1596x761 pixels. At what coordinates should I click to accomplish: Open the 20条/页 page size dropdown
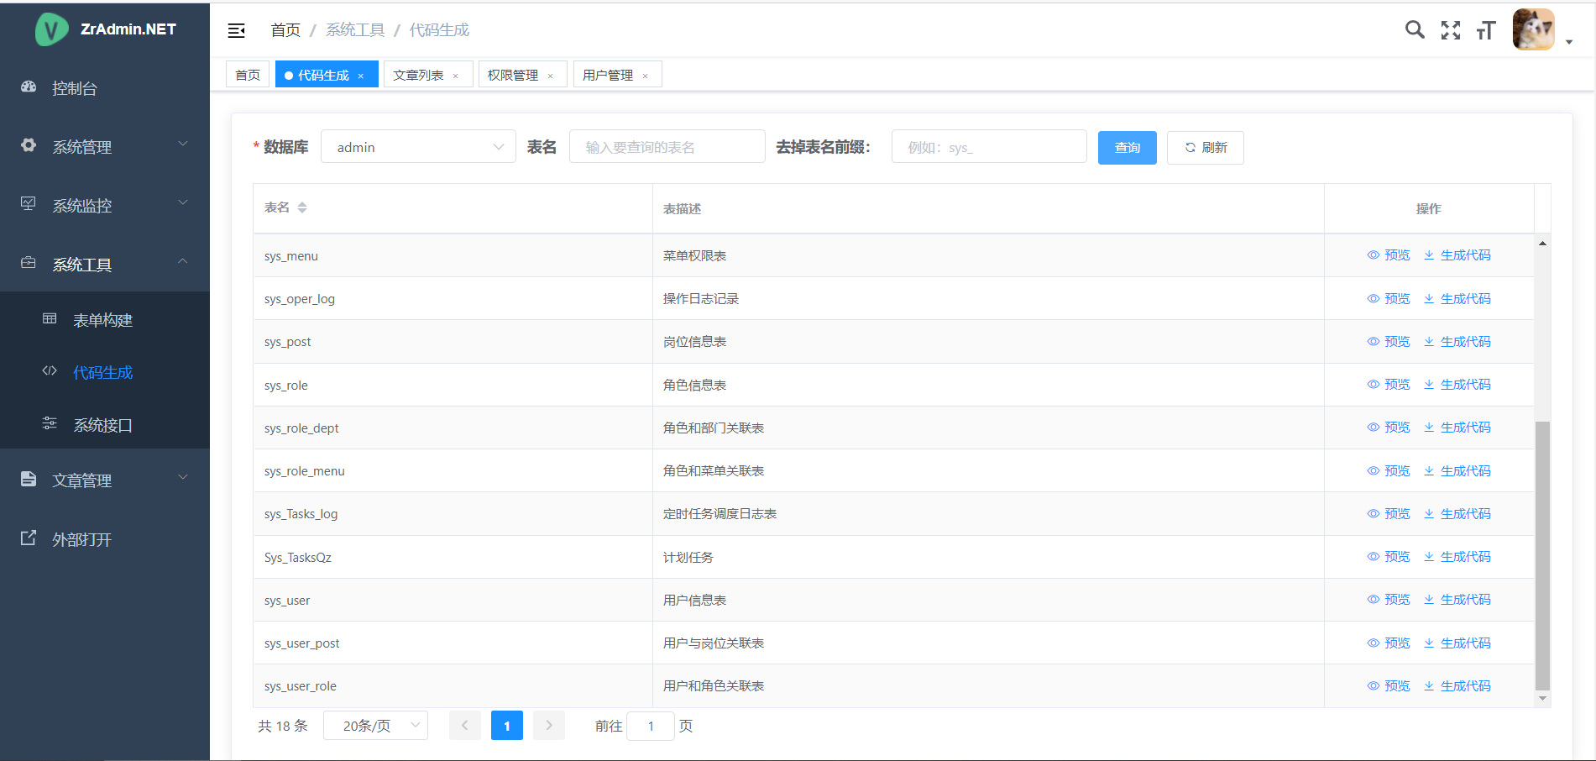[x=375, y=726]
